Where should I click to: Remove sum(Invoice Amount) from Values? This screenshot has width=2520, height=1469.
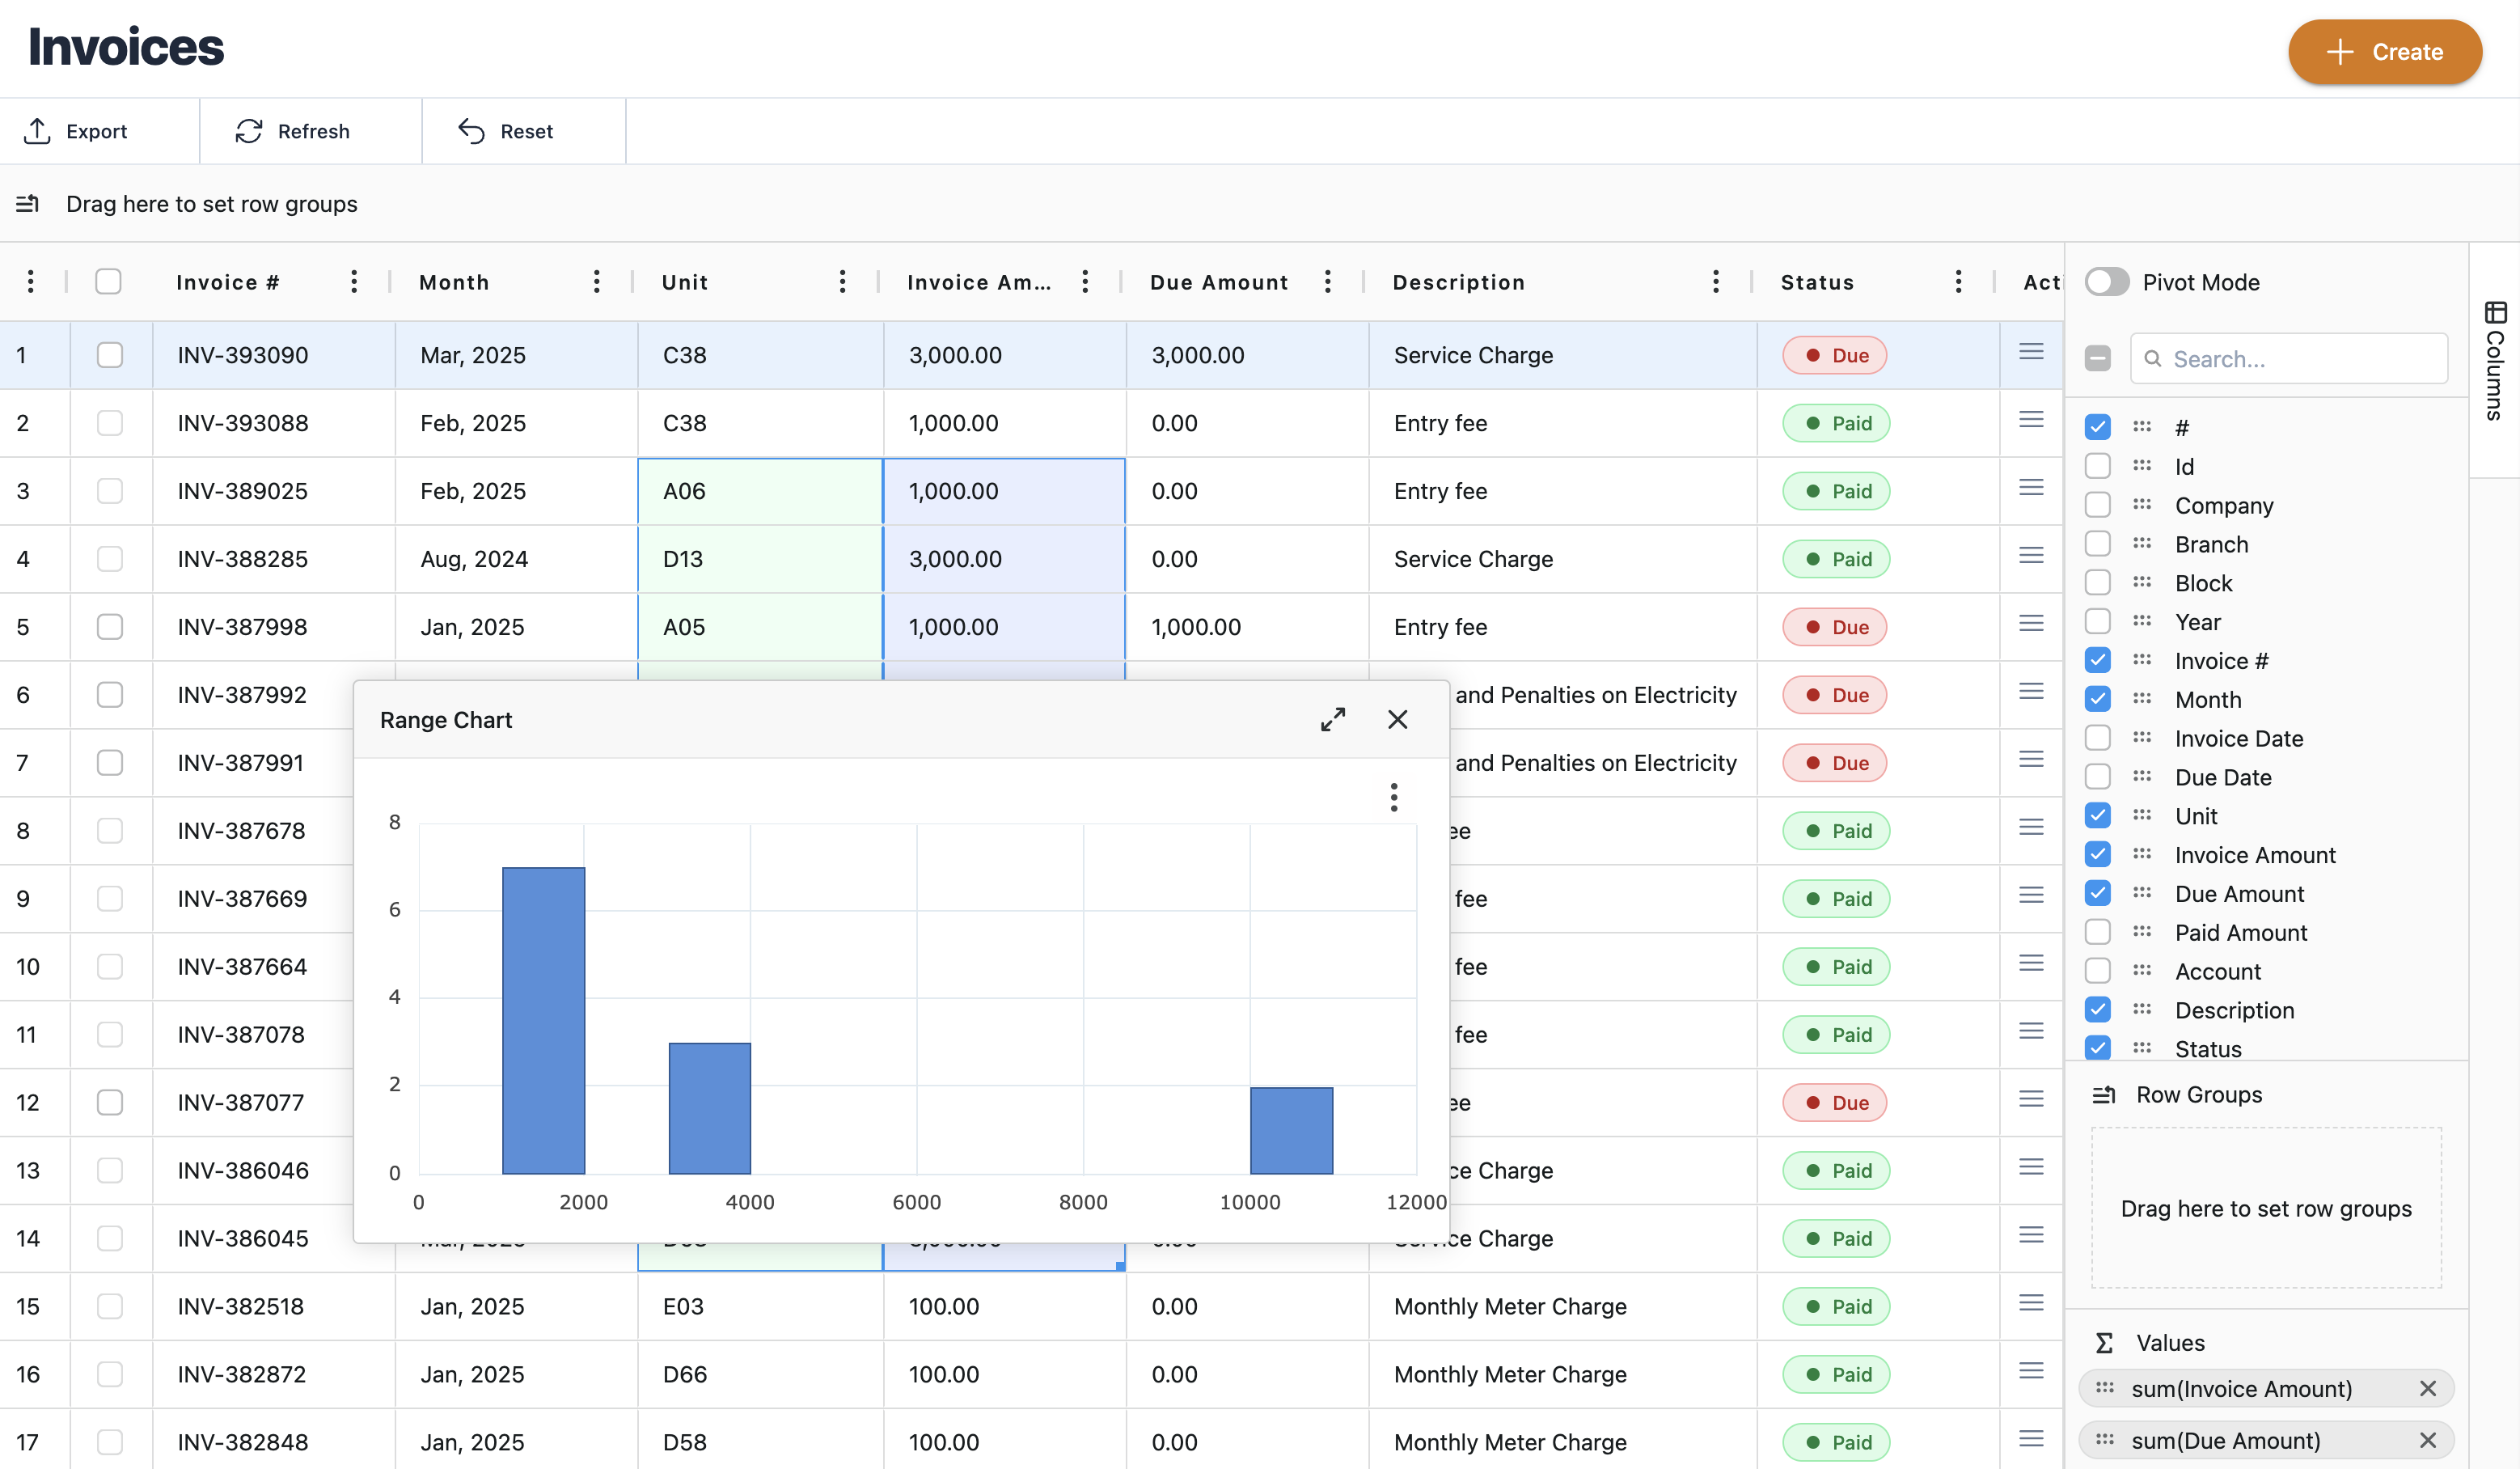click(2427, 1388)
